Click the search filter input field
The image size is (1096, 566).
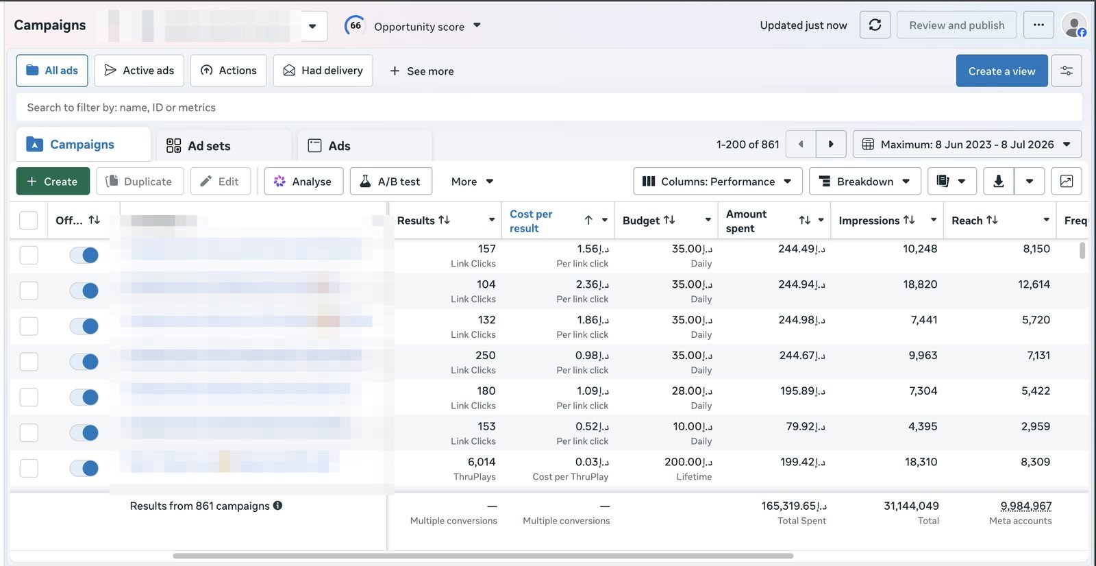(549, 107)
